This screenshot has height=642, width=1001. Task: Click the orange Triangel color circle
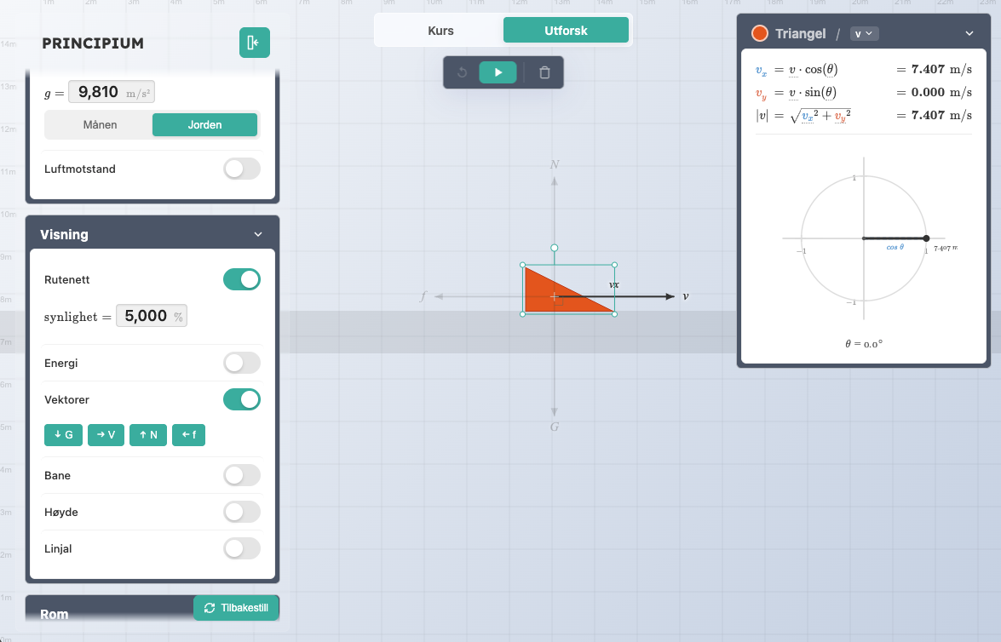coord(760,33)
